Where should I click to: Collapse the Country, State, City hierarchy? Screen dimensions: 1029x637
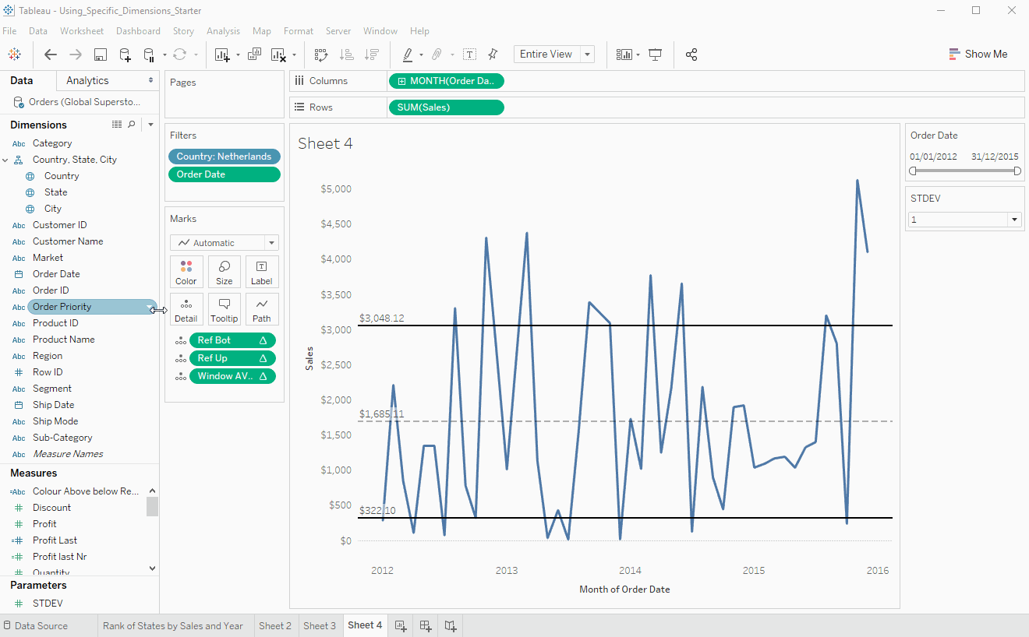click(5, 160)
